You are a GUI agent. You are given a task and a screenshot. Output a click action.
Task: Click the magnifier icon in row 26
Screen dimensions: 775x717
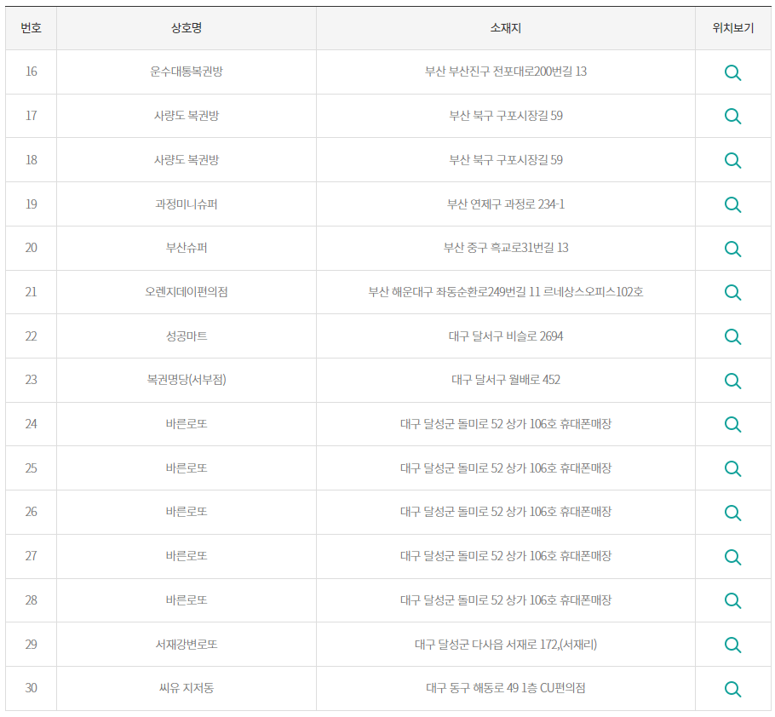click(732, 513)
